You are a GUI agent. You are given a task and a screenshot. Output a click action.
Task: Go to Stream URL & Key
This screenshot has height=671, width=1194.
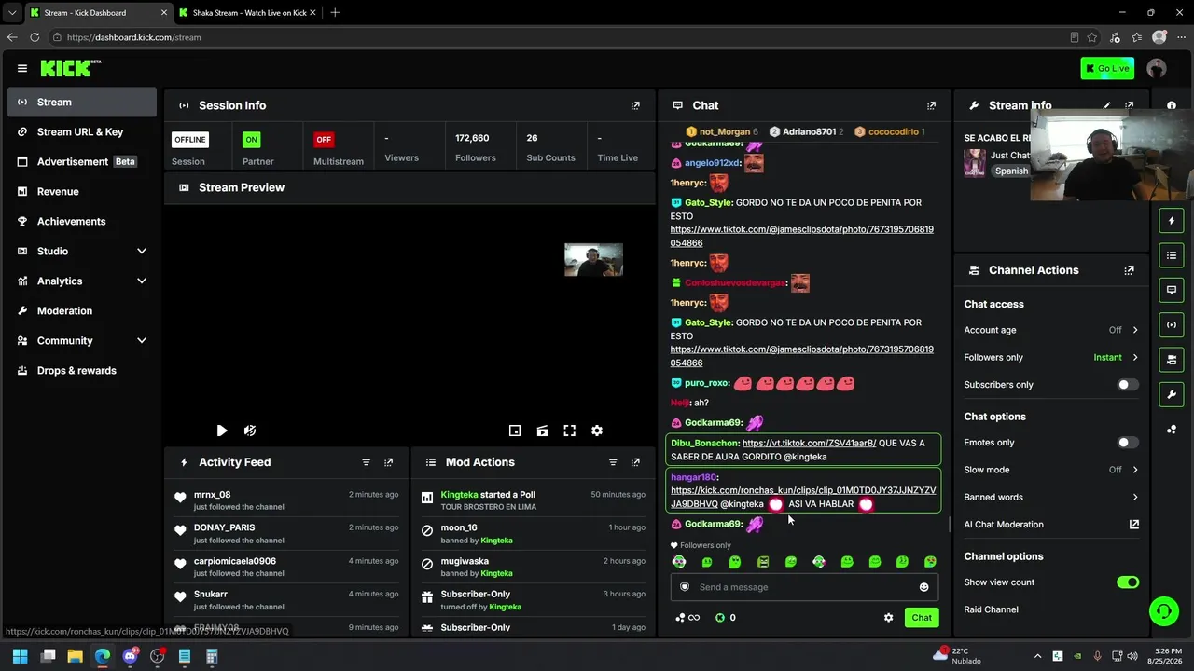[x=82, y=132]
